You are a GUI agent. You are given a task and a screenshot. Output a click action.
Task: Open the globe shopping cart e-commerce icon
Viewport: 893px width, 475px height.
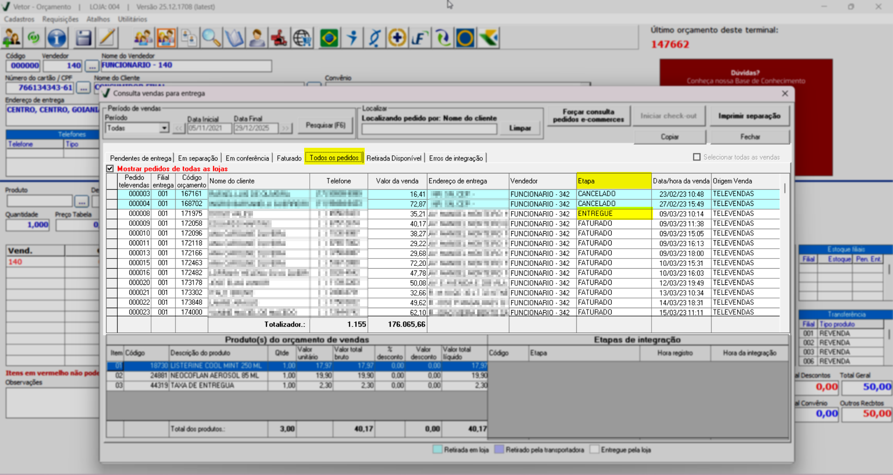(302, 38)
